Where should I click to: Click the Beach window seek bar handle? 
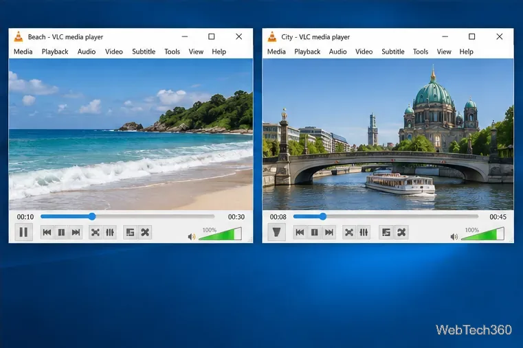(x=92, y=217)
